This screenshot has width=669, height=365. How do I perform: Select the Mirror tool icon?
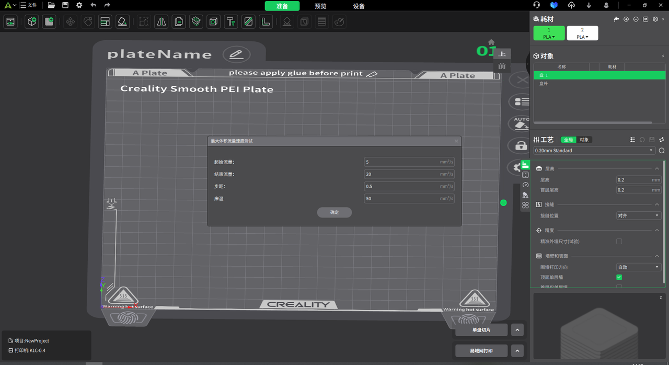click(162, 22)
